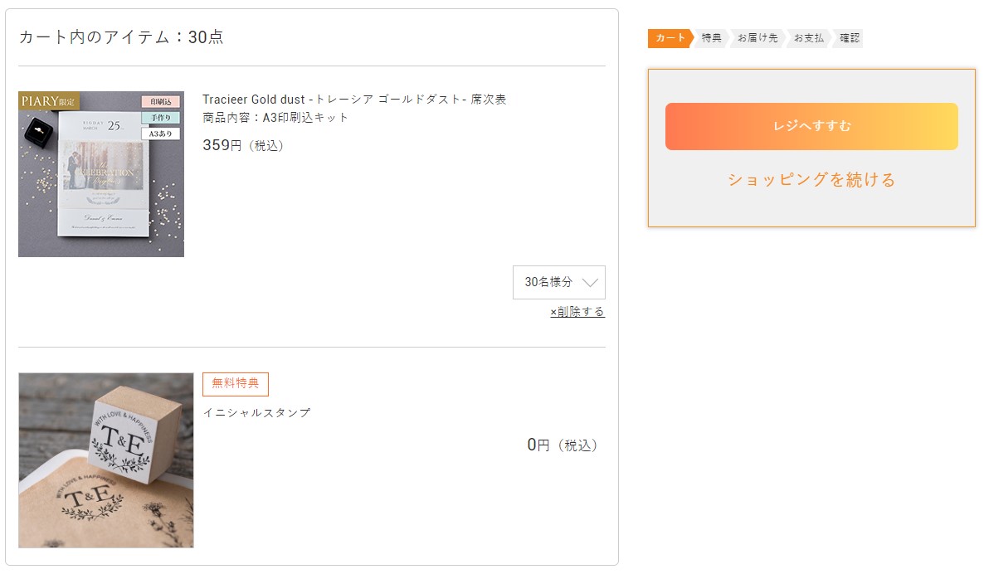Click the レジへすすむ checkout button
Viewport: 984px width, 574px height.
[811, 126]
